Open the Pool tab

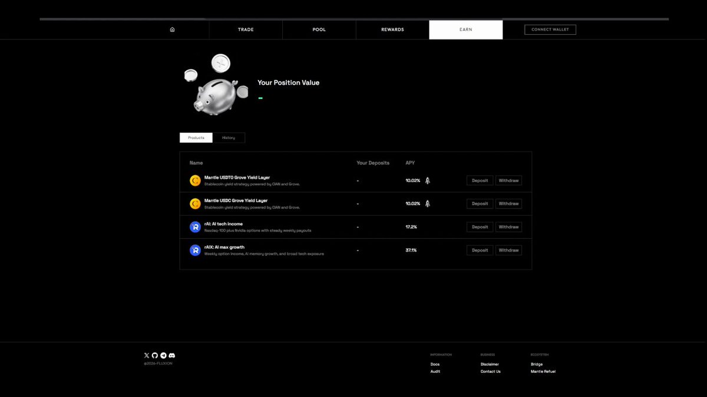tap(319, 29)
